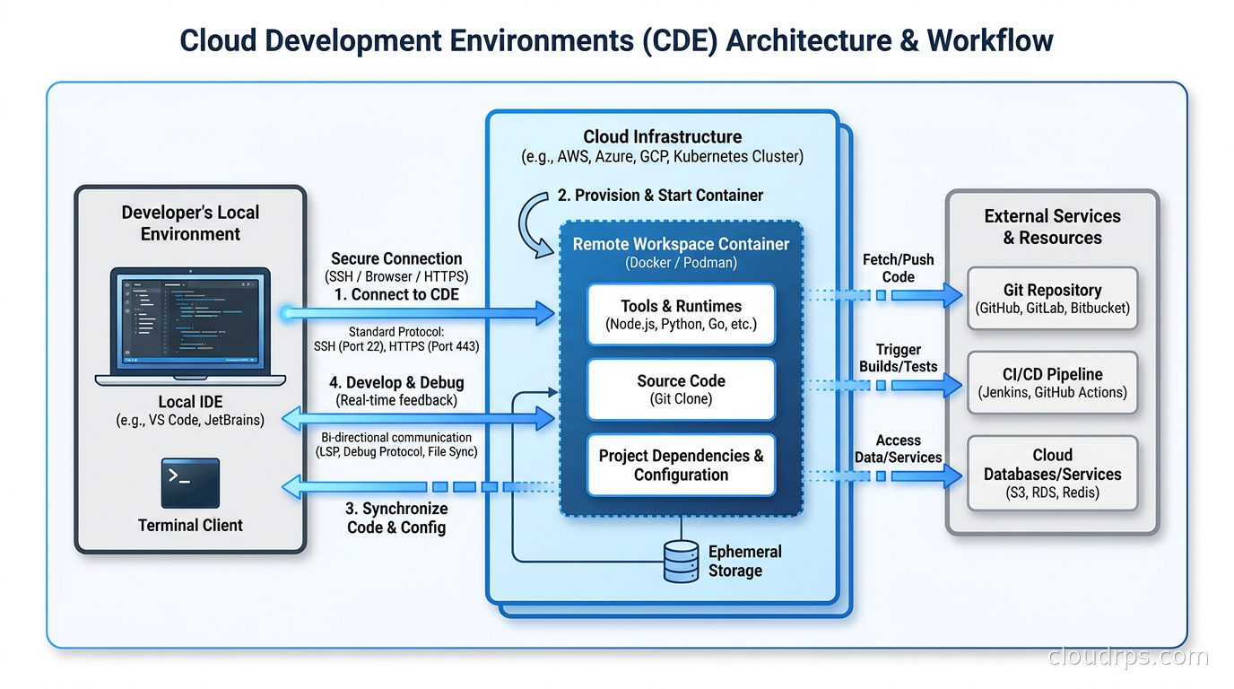Click the 'Fetch/Push Code' label

[x=898, y=268]
